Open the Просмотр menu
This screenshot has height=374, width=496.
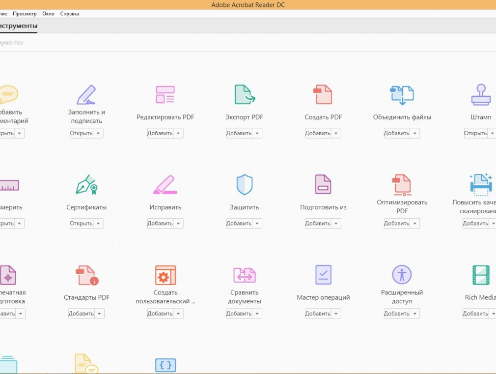[x=25, y=14]
